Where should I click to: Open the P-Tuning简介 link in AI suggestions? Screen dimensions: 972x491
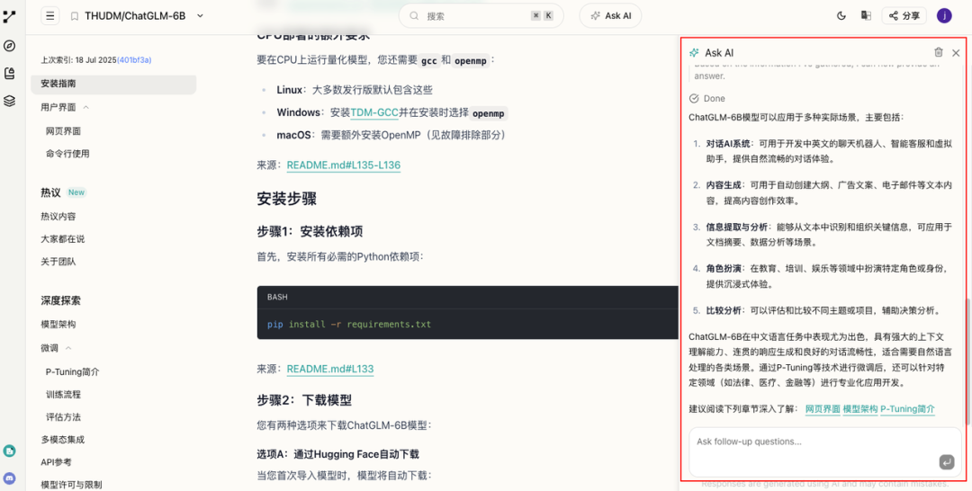tap(907, 409)
